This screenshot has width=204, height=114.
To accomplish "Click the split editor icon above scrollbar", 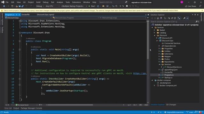I will (x=148, y=18).
